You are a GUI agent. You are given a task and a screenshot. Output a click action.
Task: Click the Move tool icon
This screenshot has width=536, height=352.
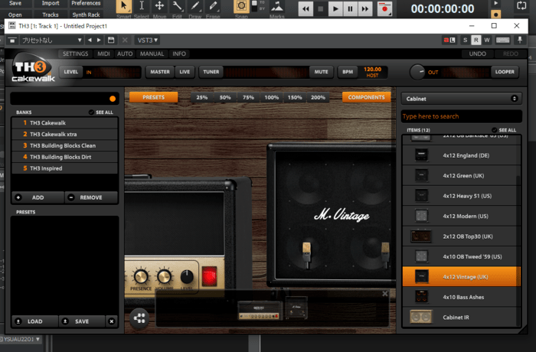tap(159, 8)
